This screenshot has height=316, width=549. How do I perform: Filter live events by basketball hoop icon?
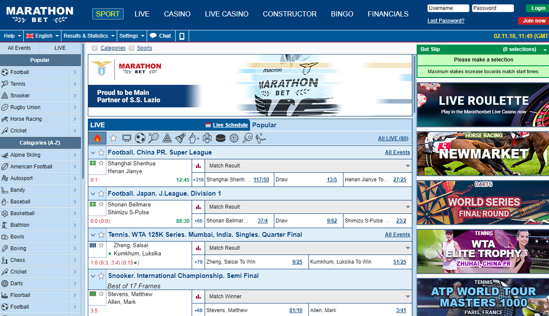point(207,138)
